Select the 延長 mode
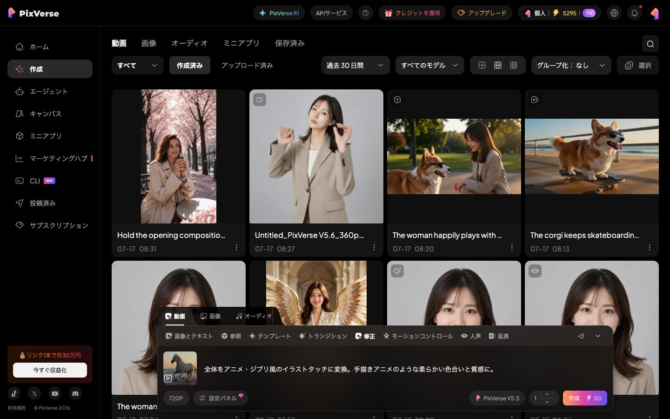Screen dimensions: 670x419 pyautogui.click(x=499, y=336)
